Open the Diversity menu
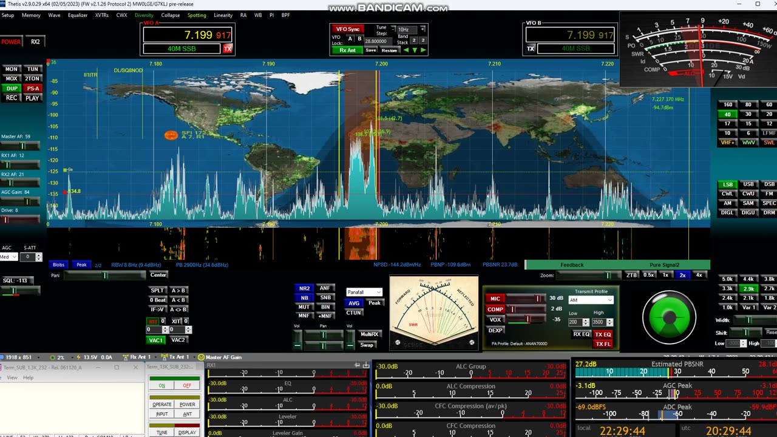Image resolution: width=777 pixels, height=437 pixels. [x=144, y=15]
